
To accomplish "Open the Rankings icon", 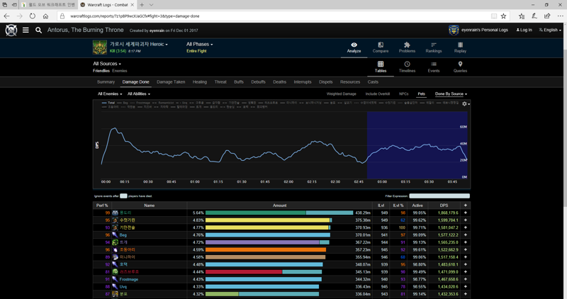I will click(434, 45).
